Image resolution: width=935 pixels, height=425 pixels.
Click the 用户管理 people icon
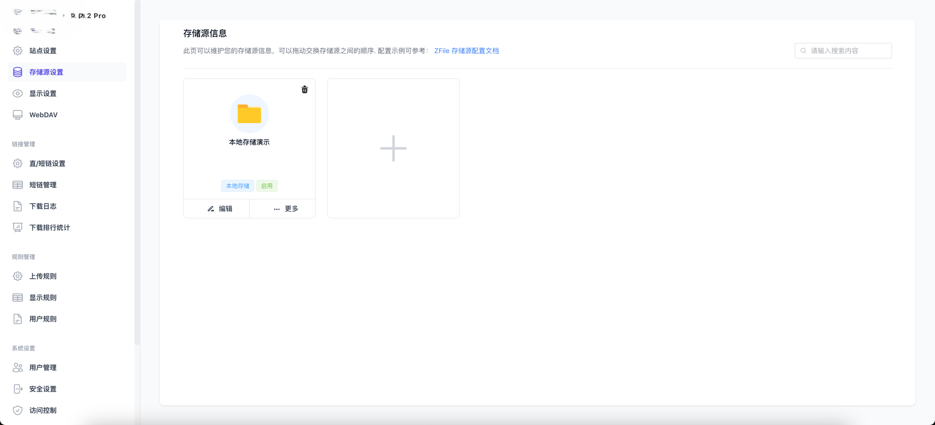[x=18, y=368]
